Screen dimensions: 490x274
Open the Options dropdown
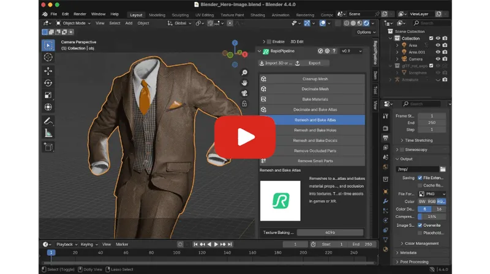366,32
